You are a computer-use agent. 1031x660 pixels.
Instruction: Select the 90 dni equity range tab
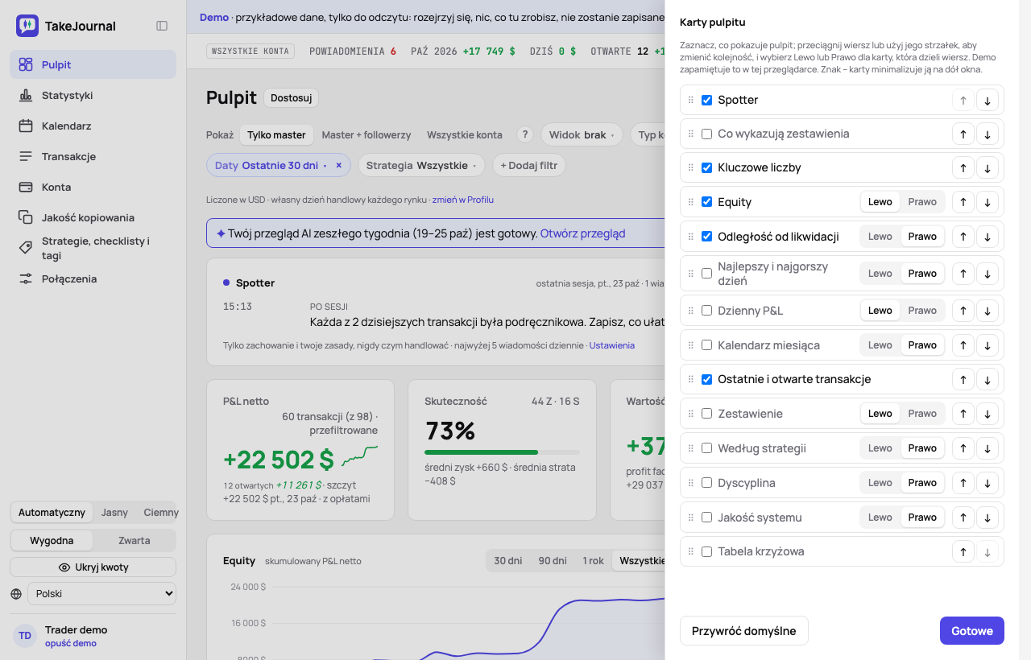click(x=553, y=561)
